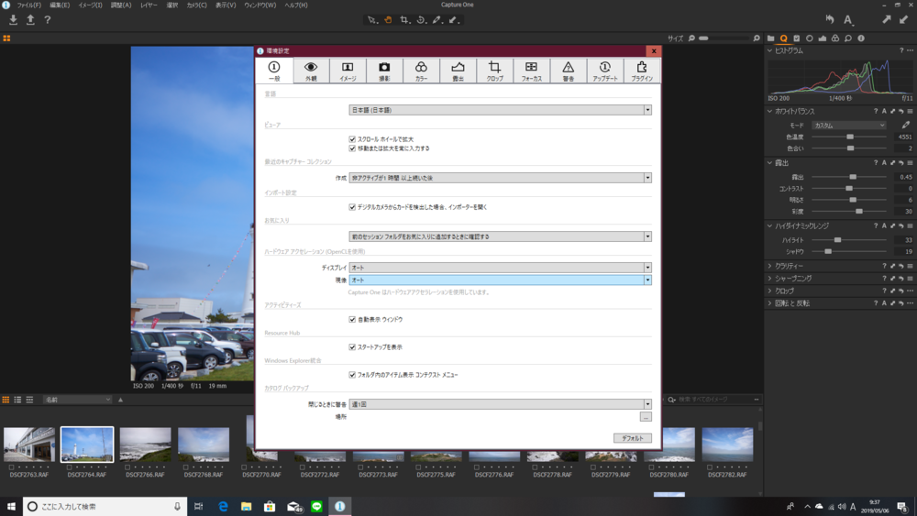Select the rotation tool in the toolbar
The image size is (917, 516).
click(x=421, y=20)
